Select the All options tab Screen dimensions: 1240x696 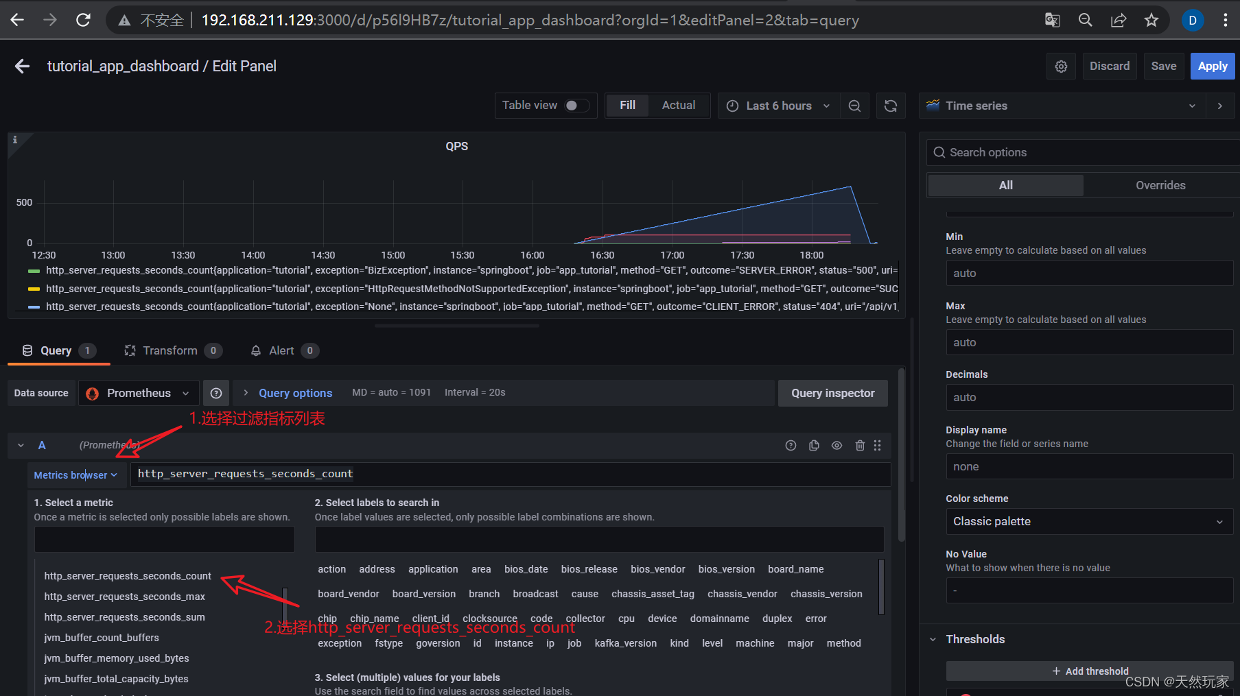pos(1005,185)
